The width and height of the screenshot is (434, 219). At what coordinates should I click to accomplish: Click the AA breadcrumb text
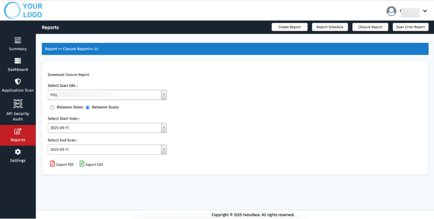click(x=96, y=49)
